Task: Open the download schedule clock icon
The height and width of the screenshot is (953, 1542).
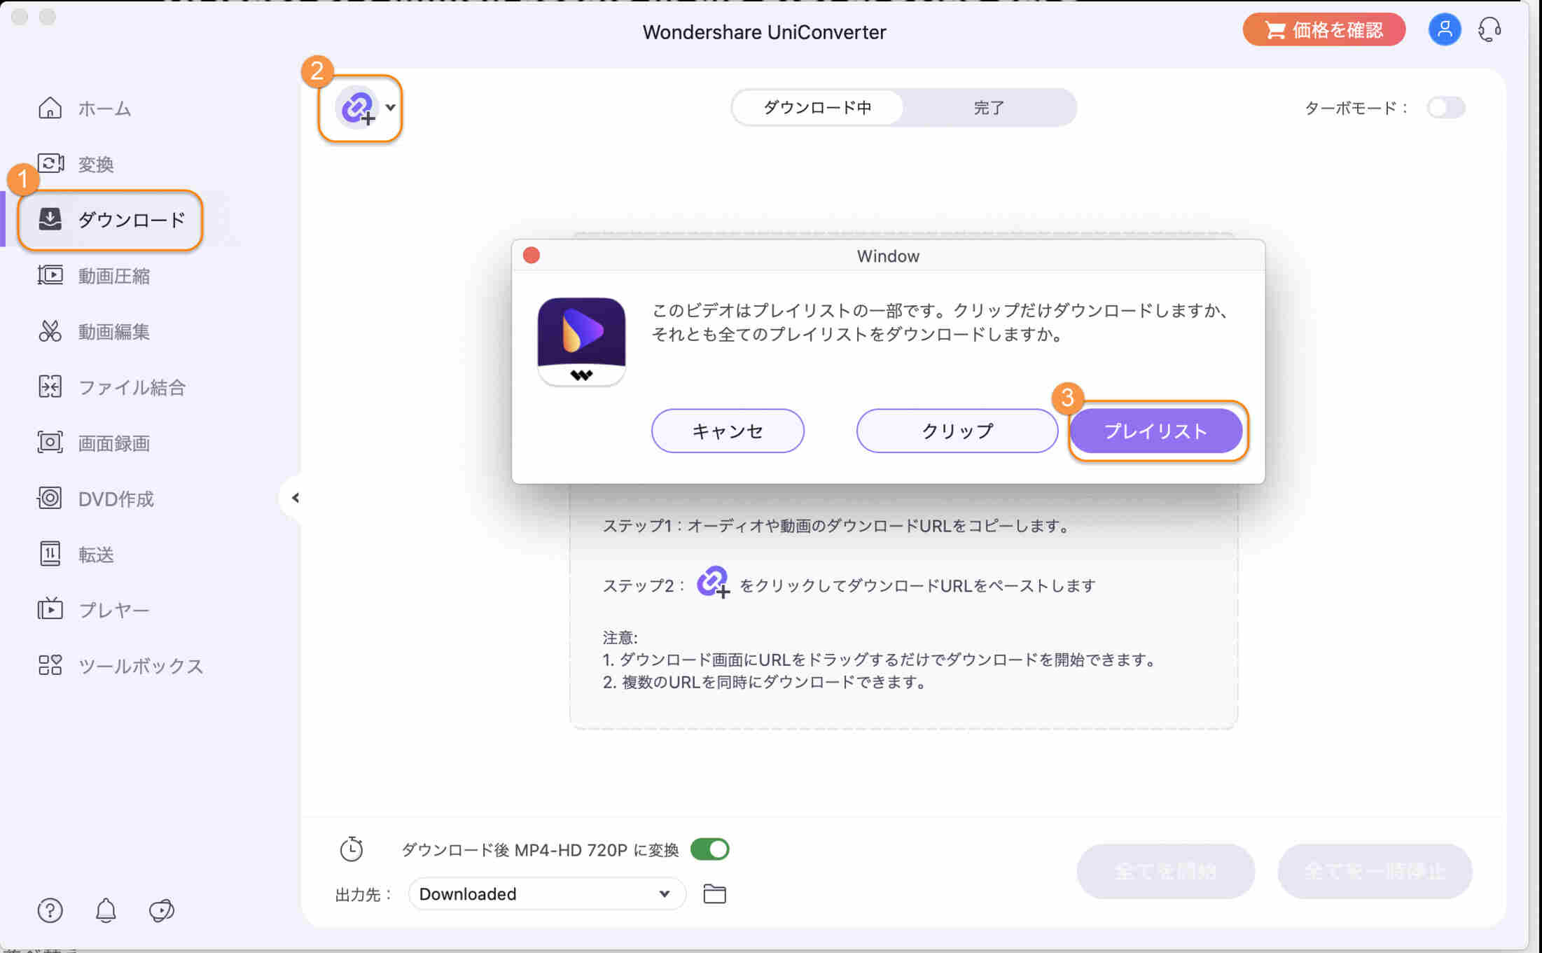Action: pyautogui.click(x=352, y=849)
